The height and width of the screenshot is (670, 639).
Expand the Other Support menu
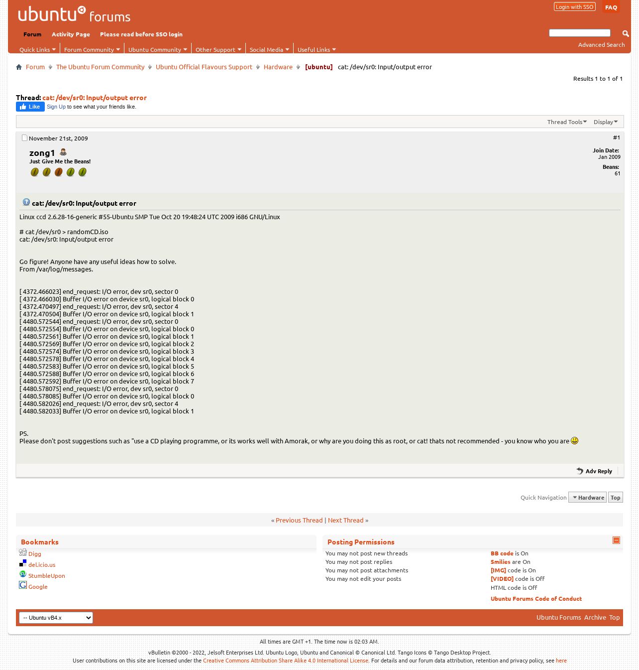point(218,49)
